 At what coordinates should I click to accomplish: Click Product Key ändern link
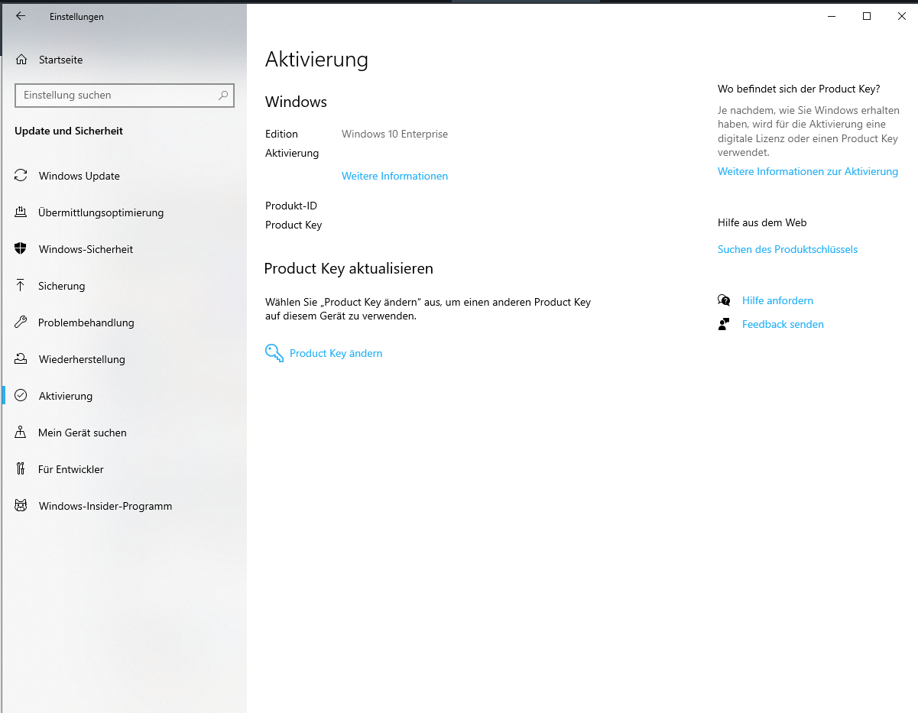336,354
